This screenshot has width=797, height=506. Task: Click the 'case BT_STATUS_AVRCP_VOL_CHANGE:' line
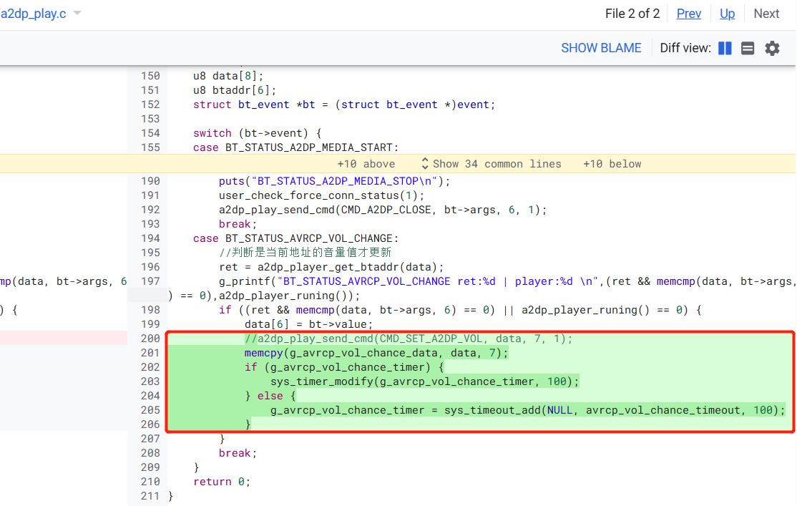click(x=295, y=238)
